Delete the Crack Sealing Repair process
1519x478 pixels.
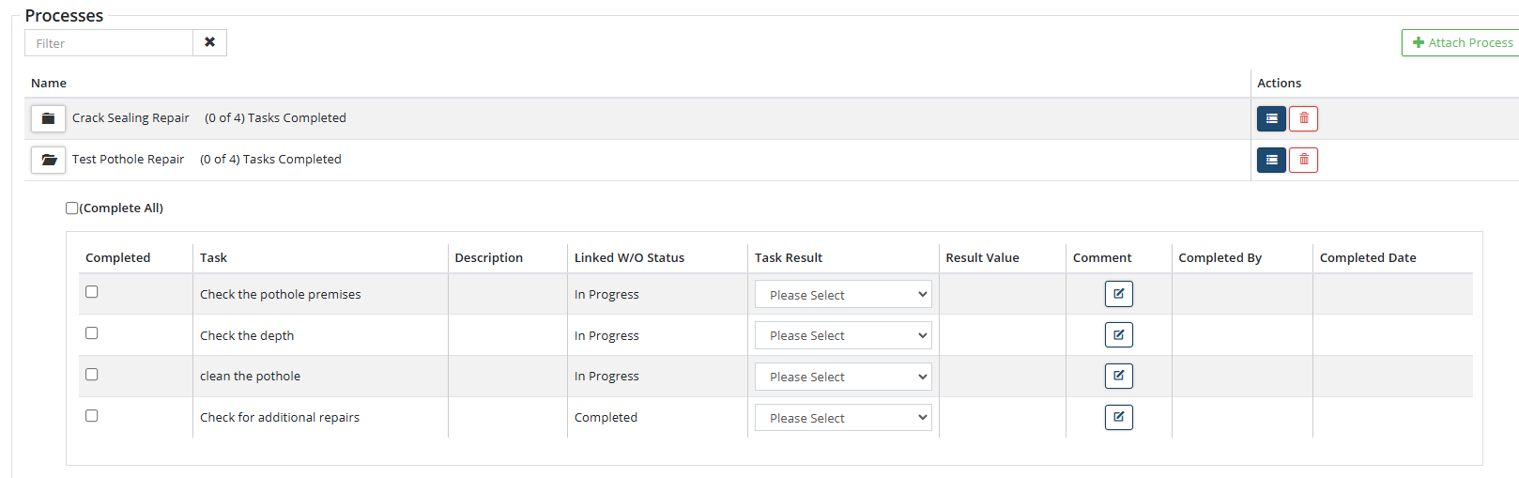(1303, 118)
